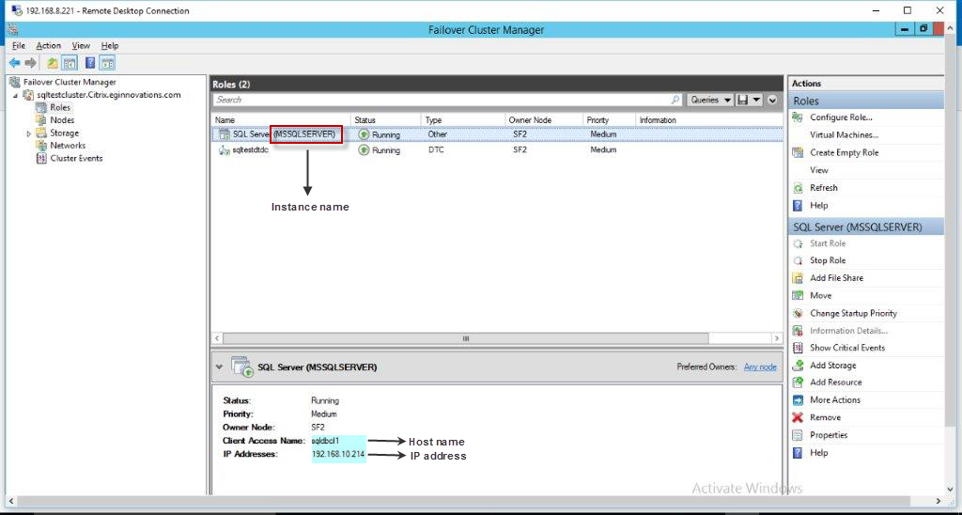Go forward with the gray right arrow
The width and height of the screenshot is (962, 515).
pyautogui.click(x=30, y=63)
